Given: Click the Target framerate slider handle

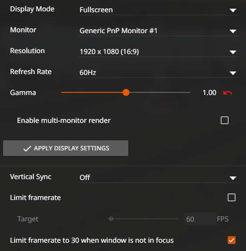Looking at the screenshot, I should pos(111,219).
